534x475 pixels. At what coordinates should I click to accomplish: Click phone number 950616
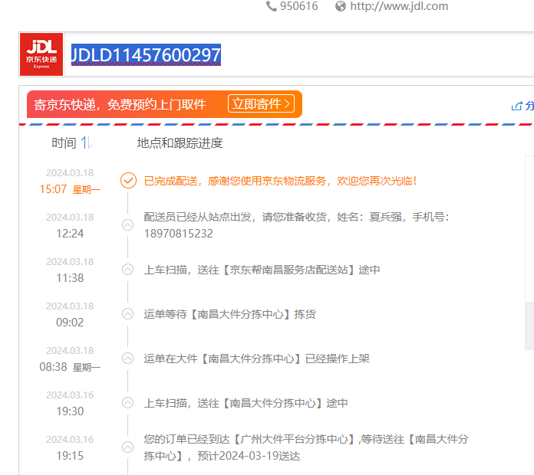tap(298, 6)
